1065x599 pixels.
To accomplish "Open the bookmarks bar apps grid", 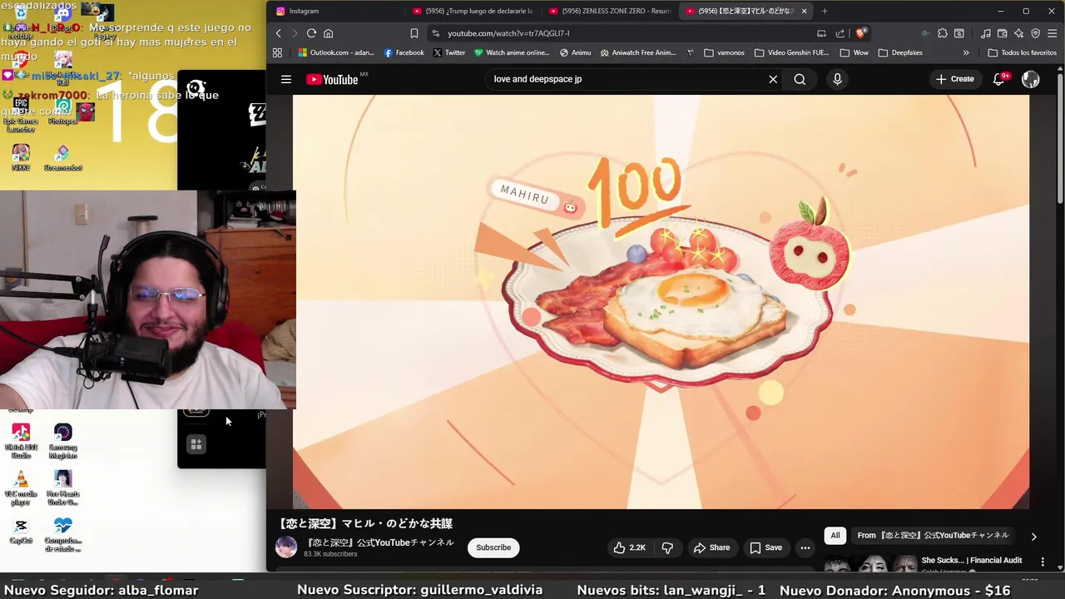I will [x=277, y=52].
